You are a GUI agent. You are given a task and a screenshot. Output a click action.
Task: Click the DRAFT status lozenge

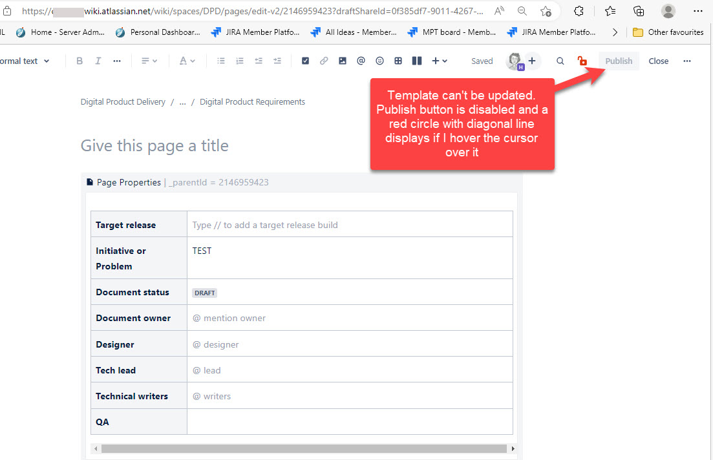[x=205, y=293]
